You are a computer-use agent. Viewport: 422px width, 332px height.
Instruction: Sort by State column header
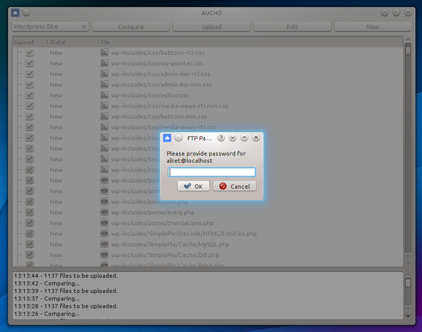tap(72, 42)
